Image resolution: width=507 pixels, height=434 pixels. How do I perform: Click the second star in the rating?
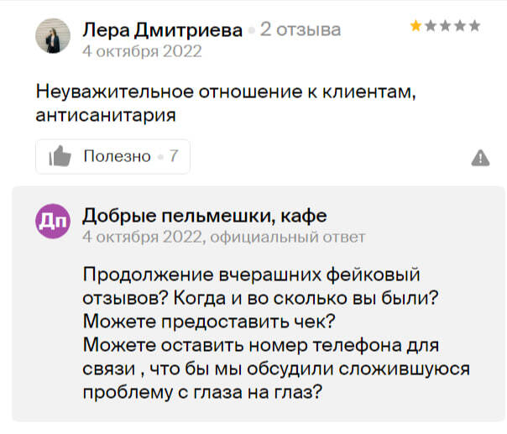click(x=431, y=26)
